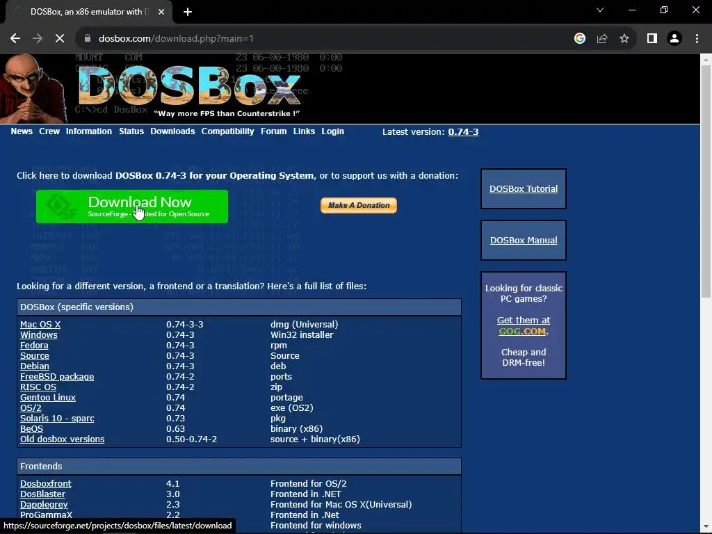Select the DOSBox browser tab
712x534 pixels.
(88, 12)
